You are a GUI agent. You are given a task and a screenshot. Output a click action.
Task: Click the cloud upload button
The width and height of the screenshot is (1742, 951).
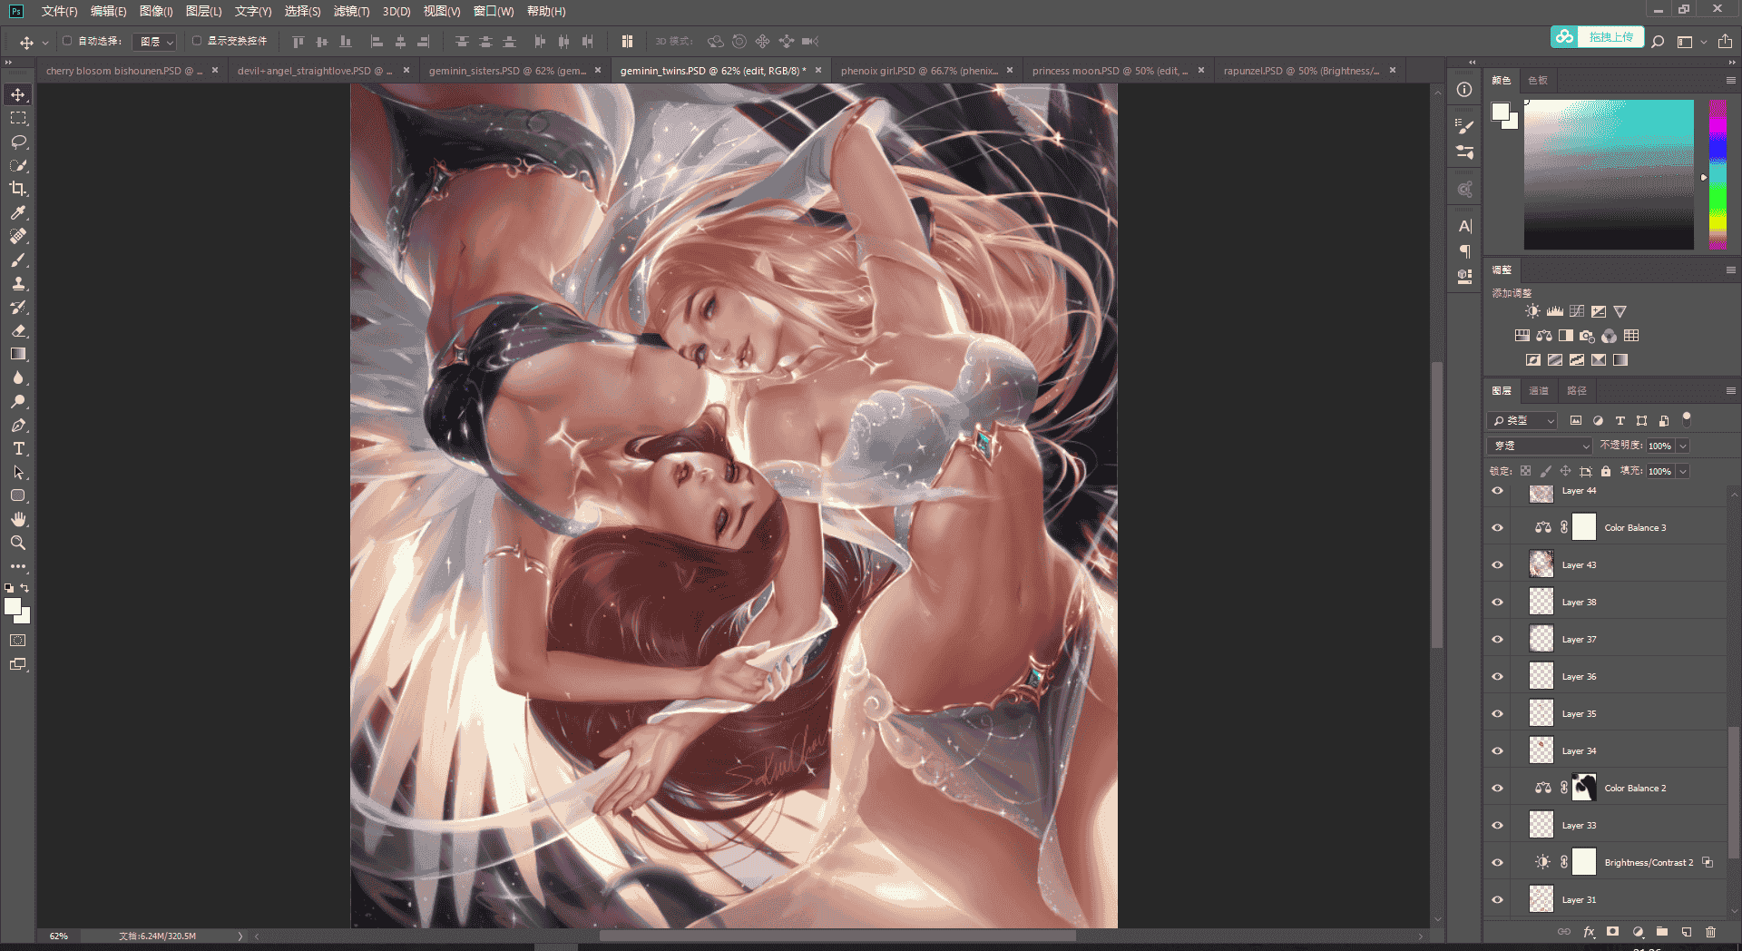click(x=1597, y=37)
